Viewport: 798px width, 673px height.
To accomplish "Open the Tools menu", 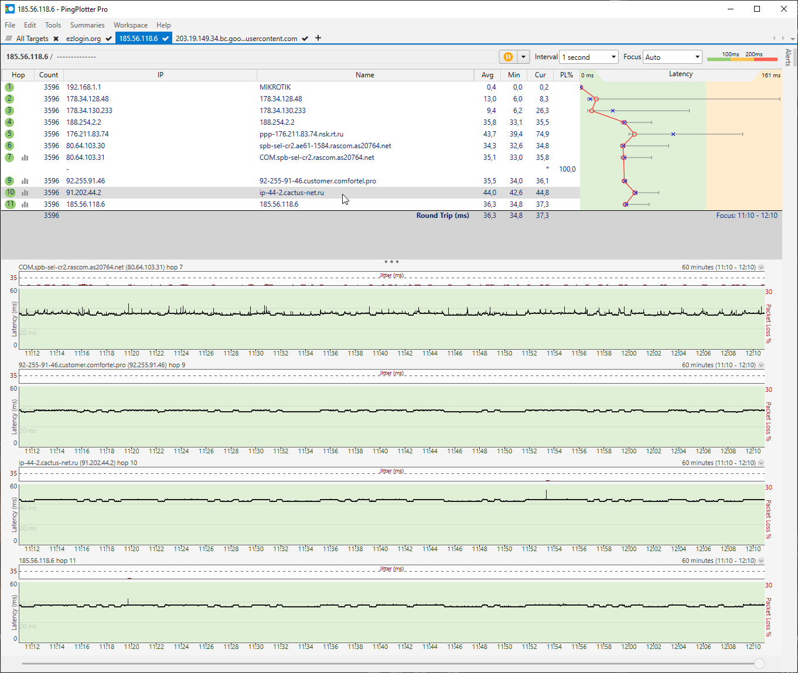I will [53, 25].
